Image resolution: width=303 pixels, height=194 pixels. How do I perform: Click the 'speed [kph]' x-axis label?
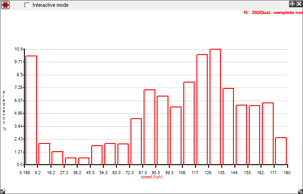[x=151, y=177]
